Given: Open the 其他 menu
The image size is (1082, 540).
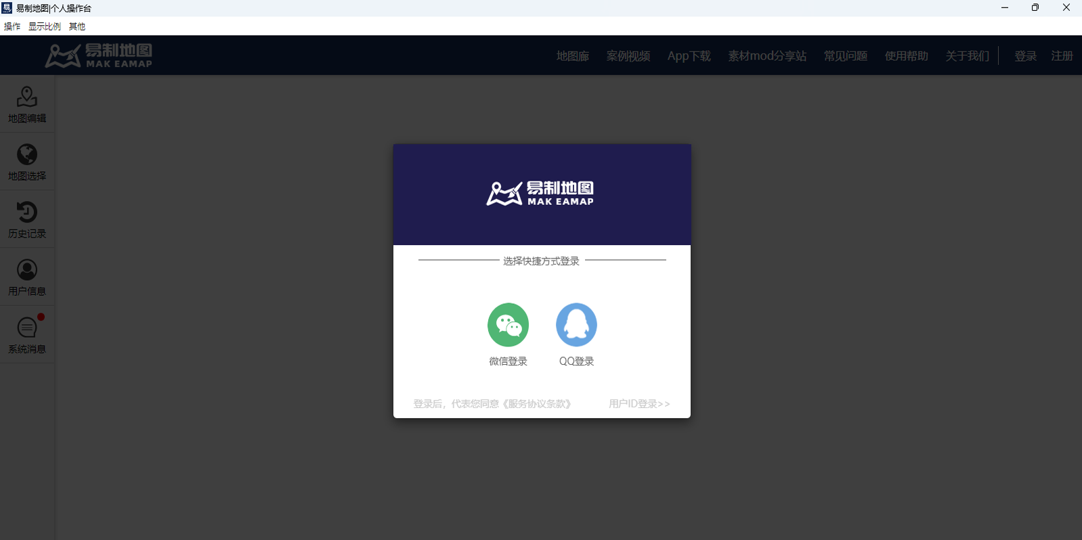Looking at the screenshot, I should [x=77, y=26].
